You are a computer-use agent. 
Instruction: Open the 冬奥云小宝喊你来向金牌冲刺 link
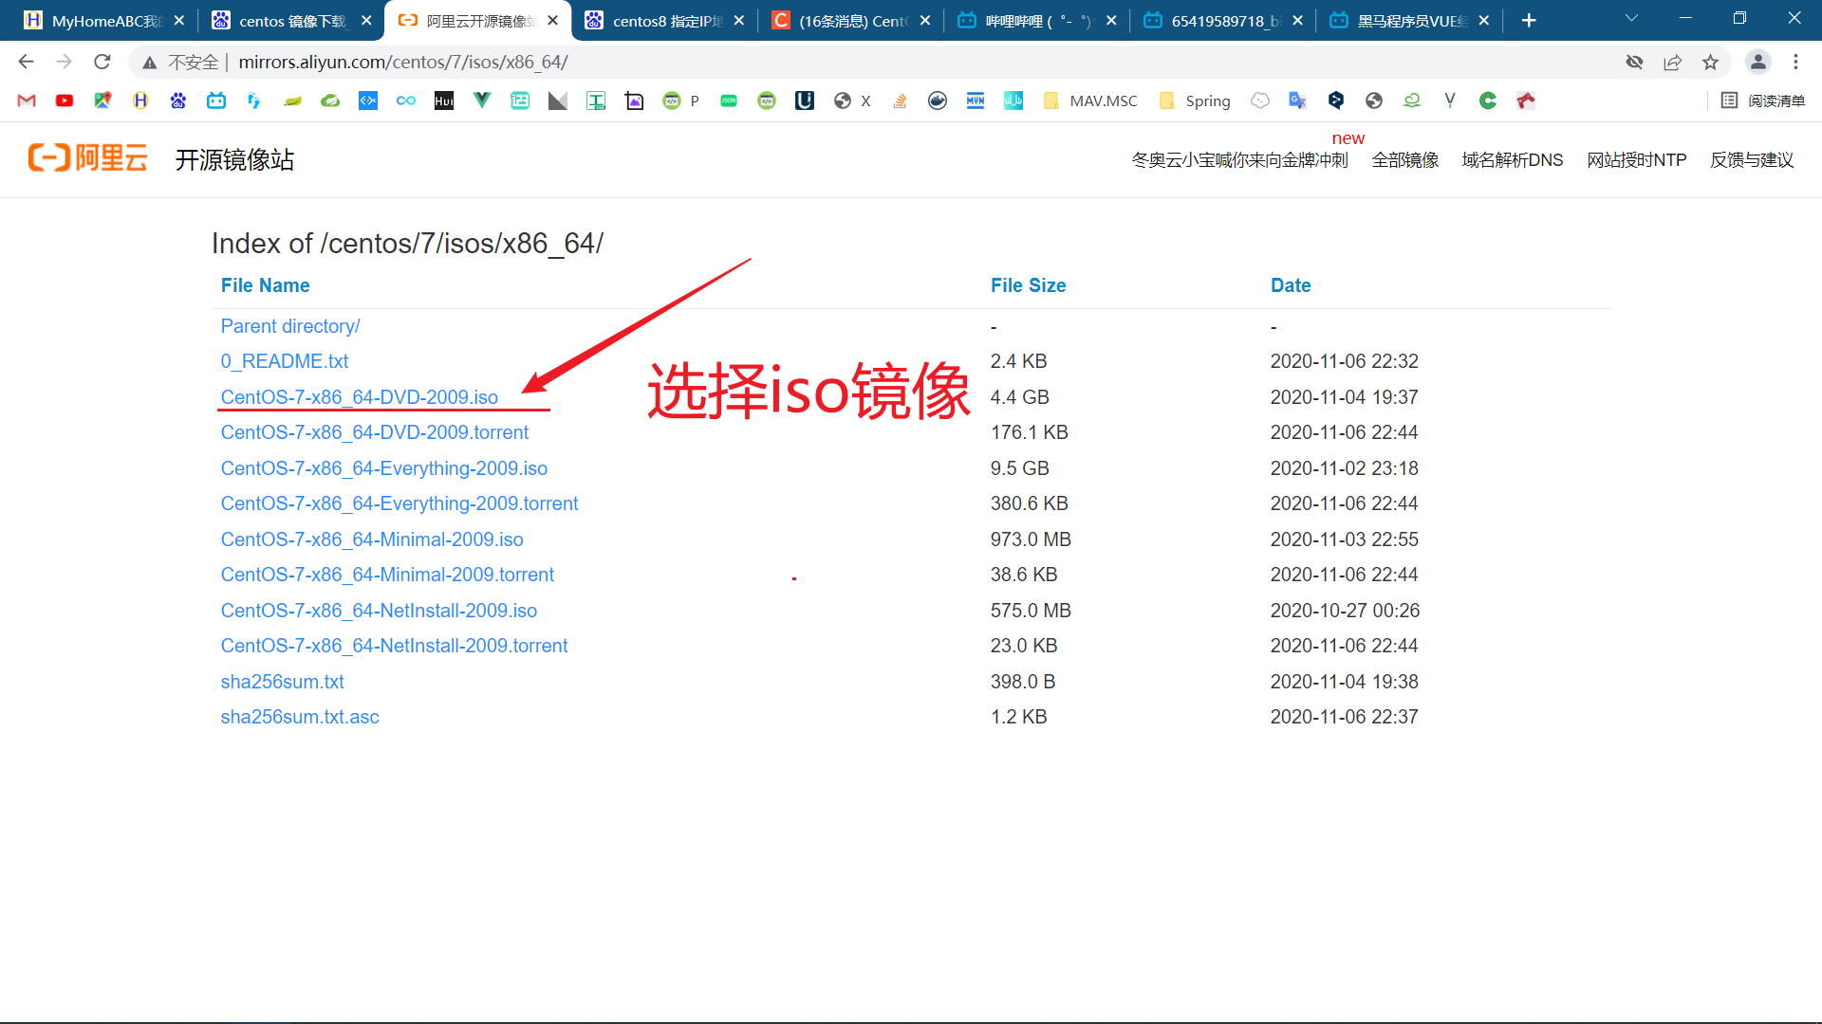tap(1239, 160)
